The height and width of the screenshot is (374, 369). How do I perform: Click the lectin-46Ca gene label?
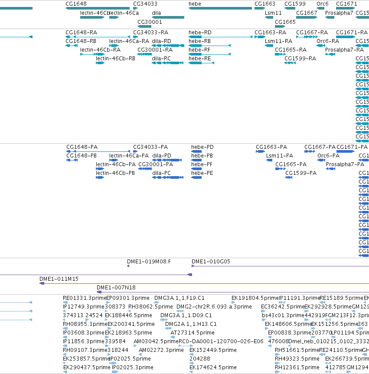124,13
